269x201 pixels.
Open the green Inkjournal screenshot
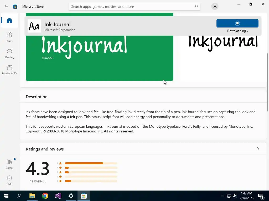pyautogui.click(x=100, y=58)
